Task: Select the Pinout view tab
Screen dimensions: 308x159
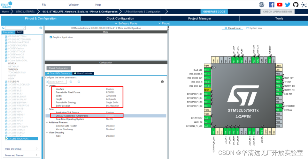Action: pos(233,28)
